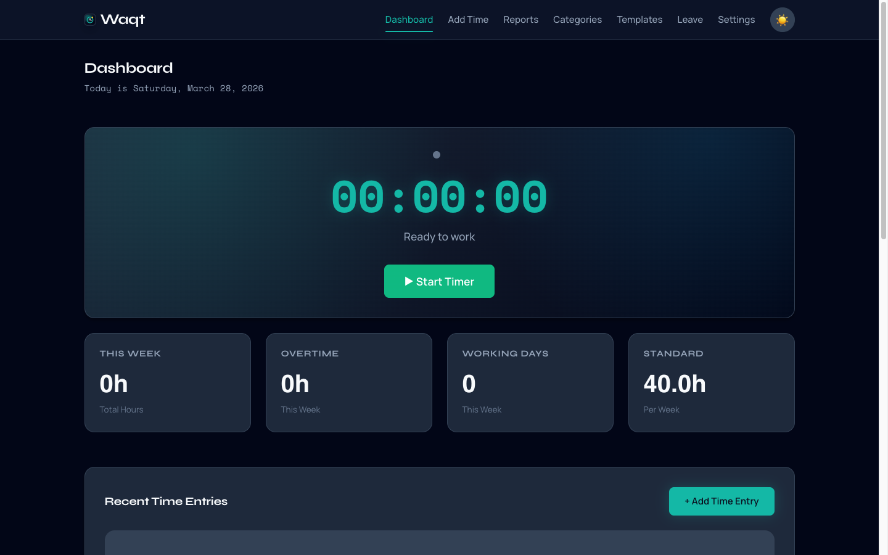This screenshot has width=888, height=555.
Task: Click the Recent Time Entries heading
Action: [x=166, y=501]
